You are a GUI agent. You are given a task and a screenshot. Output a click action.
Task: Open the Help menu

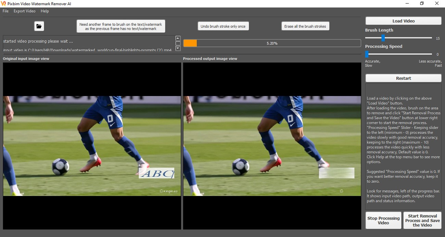click(x=45, y=11)
